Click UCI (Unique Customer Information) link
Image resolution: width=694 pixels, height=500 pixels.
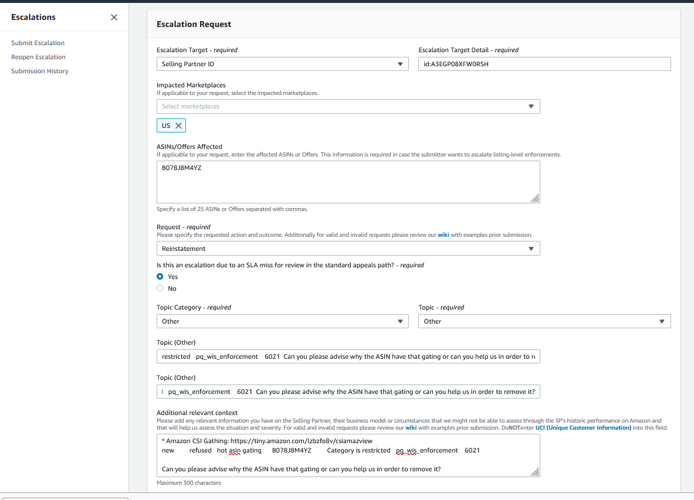click(583, 428)
